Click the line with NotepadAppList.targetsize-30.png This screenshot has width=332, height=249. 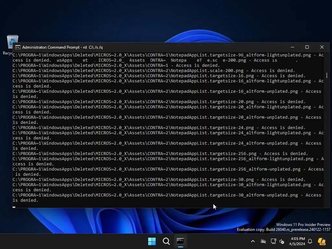click(159, 180)
